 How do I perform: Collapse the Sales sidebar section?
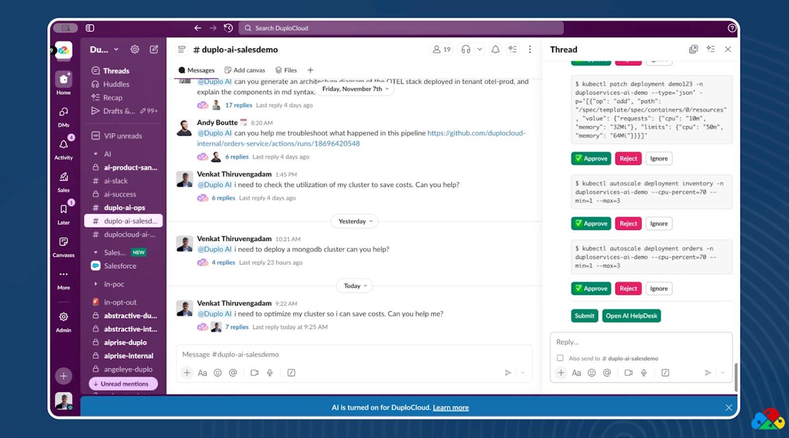pyautogui.click(x=96, y=253)
